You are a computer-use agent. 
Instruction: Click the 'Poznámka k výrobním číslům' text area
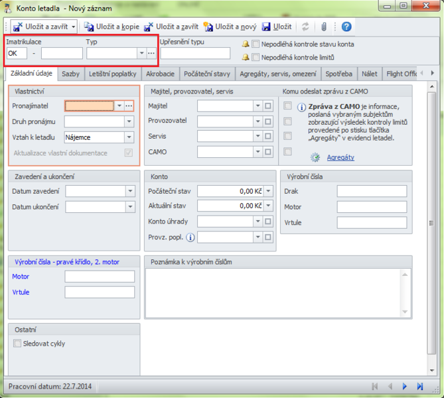coord(273,292)
